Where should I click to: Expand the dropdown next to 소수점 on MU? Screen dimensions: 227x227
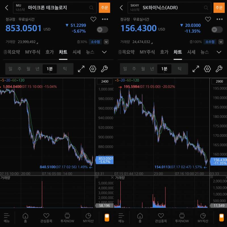click(x=106, y=42)
